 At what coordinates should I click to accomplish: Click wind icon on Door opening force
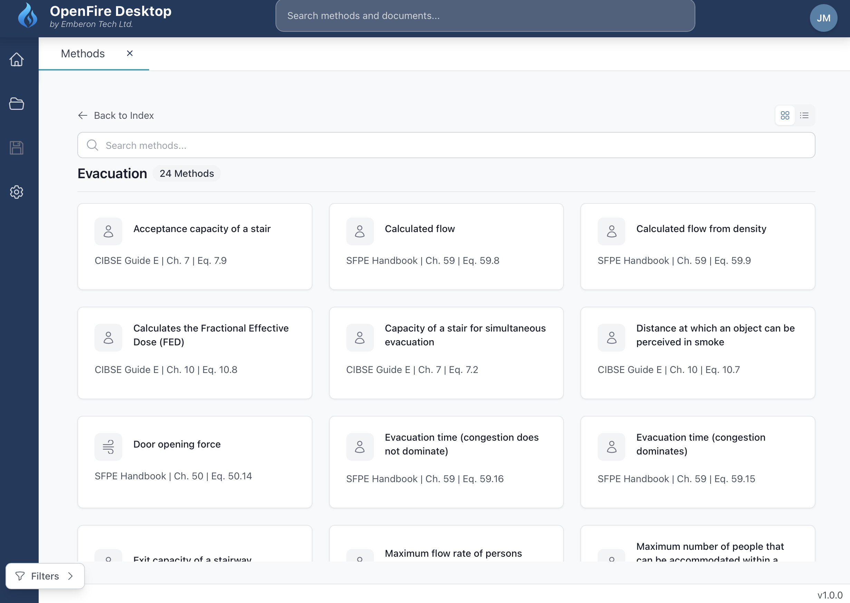[x=108, y=446]
